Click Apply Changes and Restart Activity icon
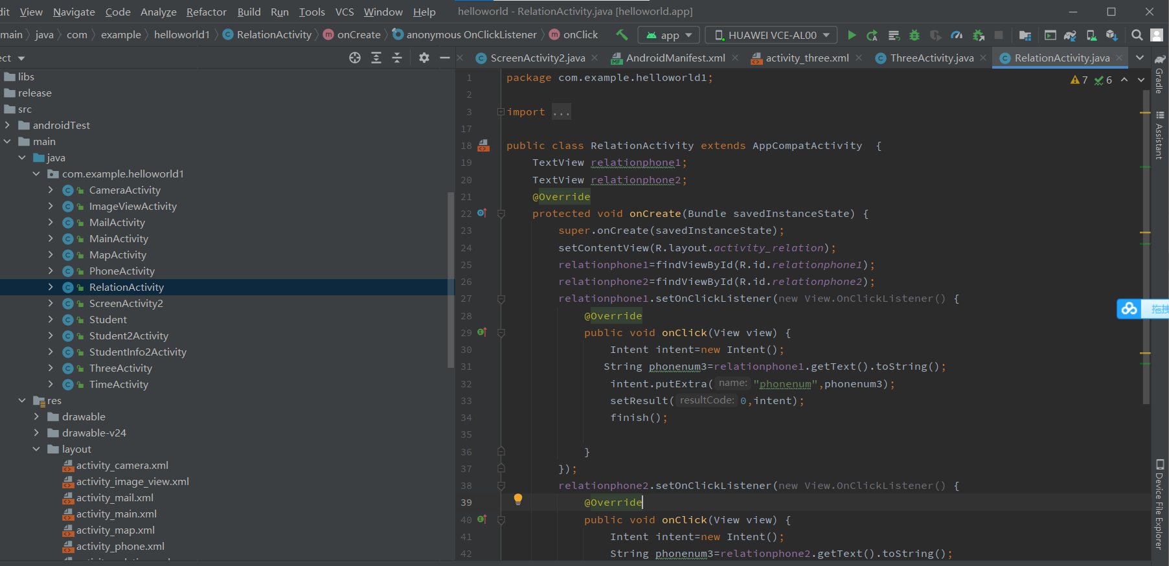The image size is (1169, 566). [872, 35]
